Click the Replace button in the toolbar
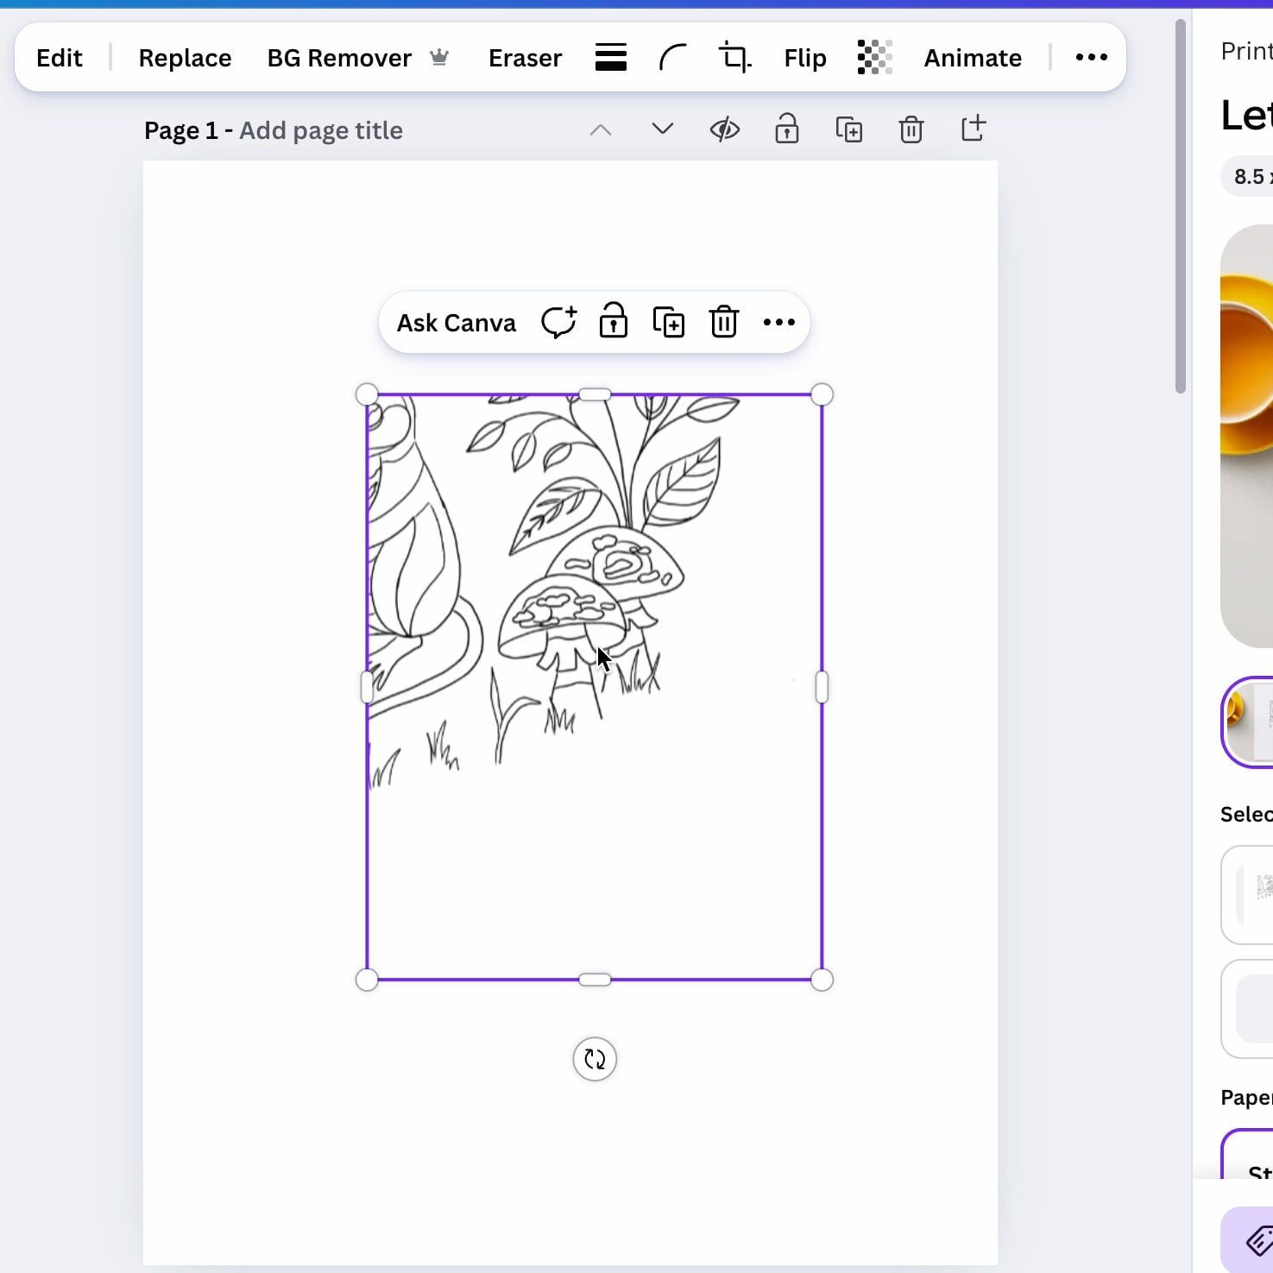Screen dimensions: 1273x1273 click(185, 58)
